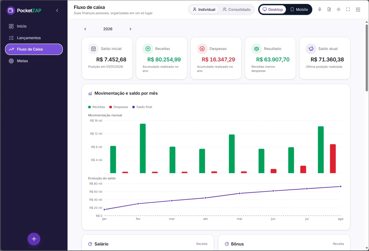The width and height of the screenshot is (369, 251).
Task: Click the Saldo atual piggy bank icon
Action: [311, 49]
